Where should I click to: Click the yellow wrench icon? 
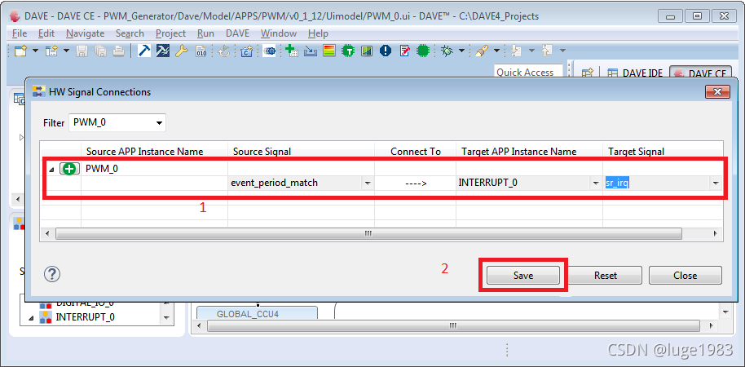(x=182, y=51)
